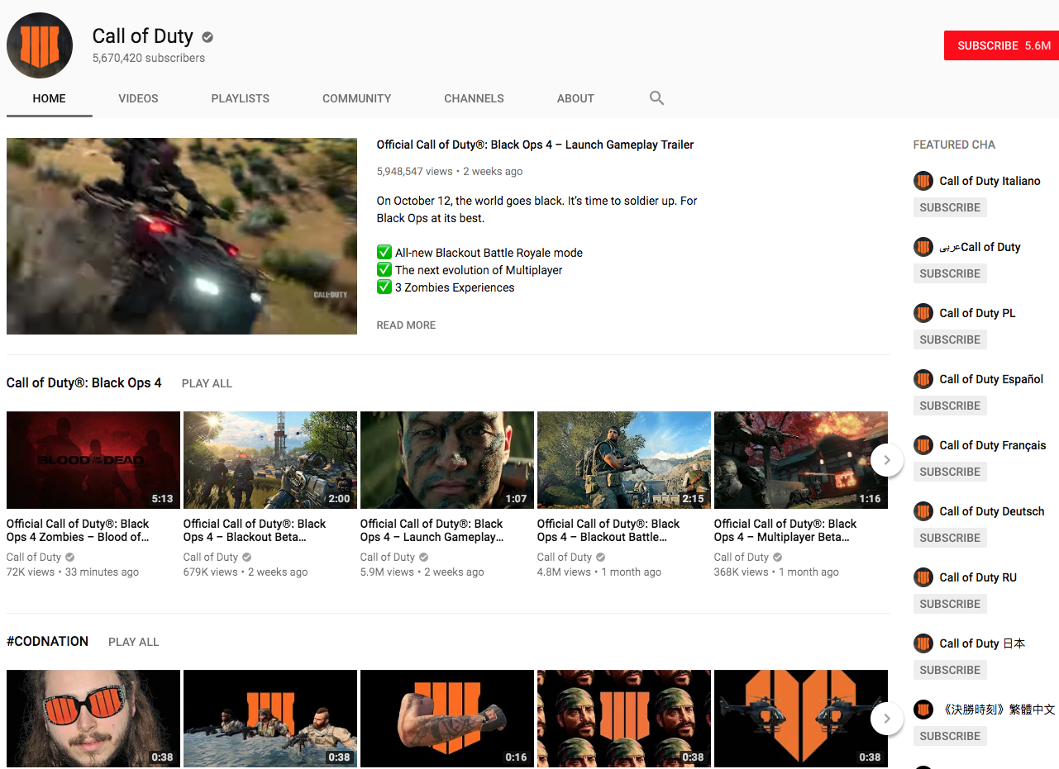
Task: Click the verified badge beside the channel name
Action: [x=208, y=37]
